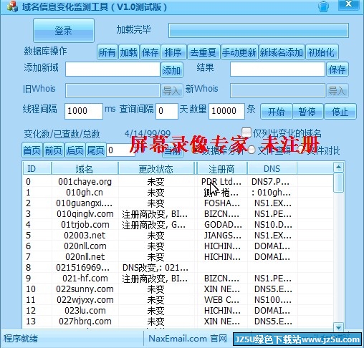Open the NaxEmail.com 官网 link
Image resolution: width=364 pixels, height=348 pixels.
click(188, 339)
